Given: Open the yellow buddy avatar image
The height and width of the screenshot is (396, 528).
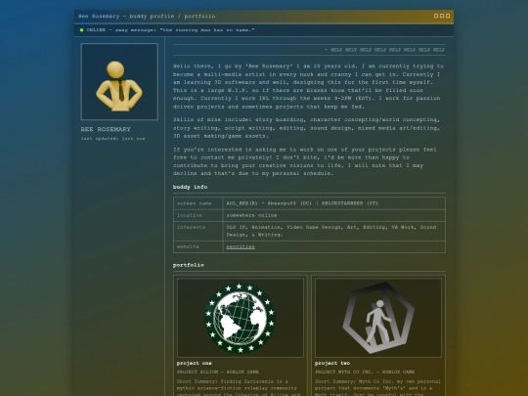Looking at the screenshot, I should (x=119, y=81).
